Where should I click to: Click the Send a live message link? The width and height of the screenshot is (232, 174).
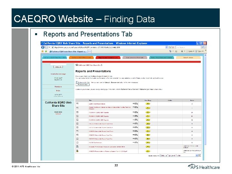(58, 74)
